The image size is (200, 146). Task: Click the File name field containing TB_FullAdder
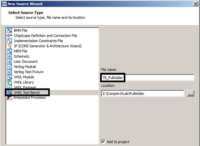point(147,78)
